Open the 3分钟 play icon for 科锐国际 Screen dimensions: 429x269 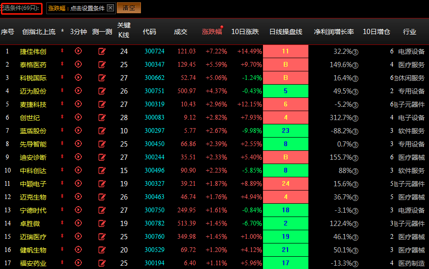(78, 78)
